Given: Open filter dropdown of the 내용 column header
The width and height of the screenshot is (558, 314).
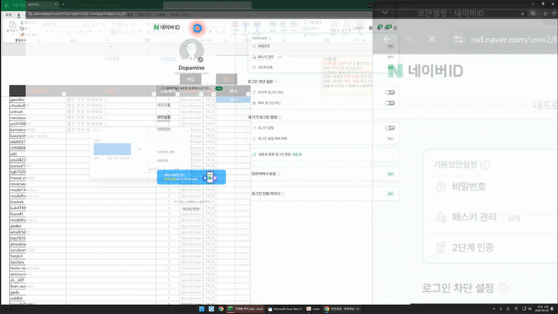Looking at the screenshot, I should [x=154, y=94].
